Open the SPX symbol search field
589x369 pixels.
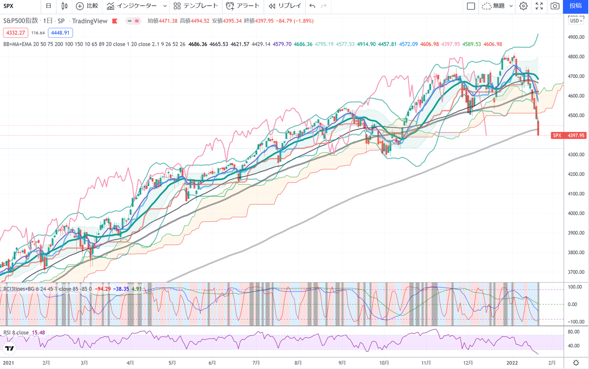(x=9, y=6)
